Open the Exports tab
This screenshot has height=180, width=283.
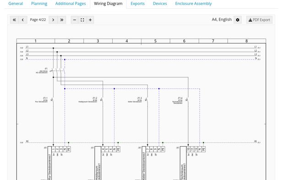click(x=138, y=4)
